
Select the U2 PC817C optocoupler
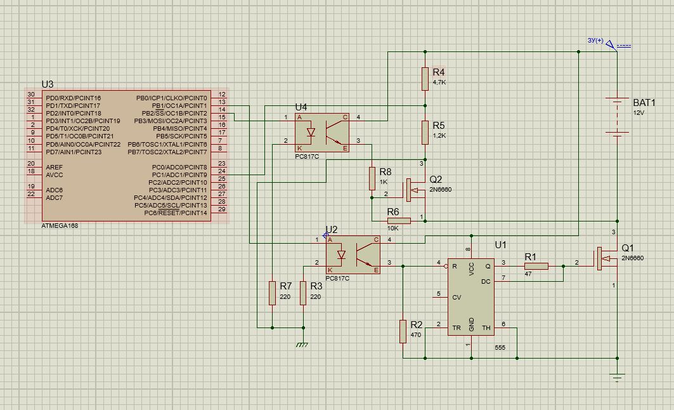click(353, 255)
